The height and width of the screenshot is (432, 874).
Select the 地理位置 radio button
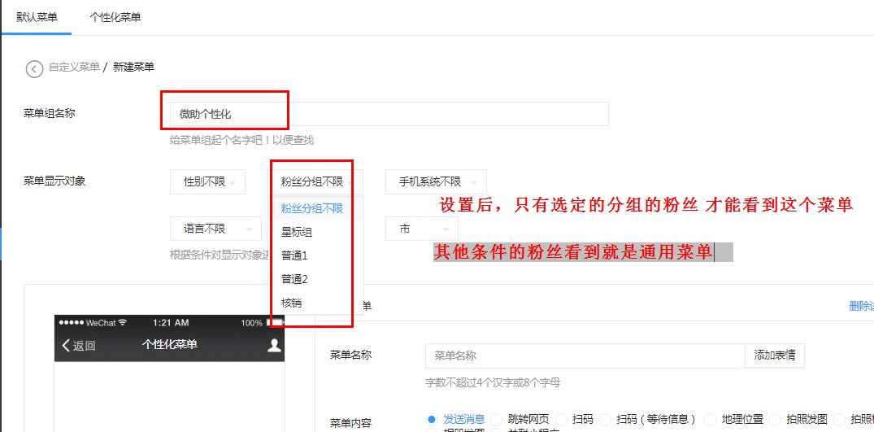(710, 419)
